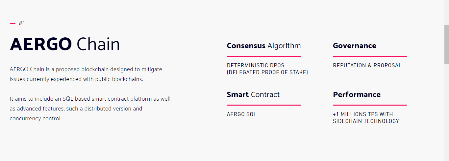Click the pink underline under Performance
Image resolution: width=449 pixels, height=161 pixels.
[370, 105]
